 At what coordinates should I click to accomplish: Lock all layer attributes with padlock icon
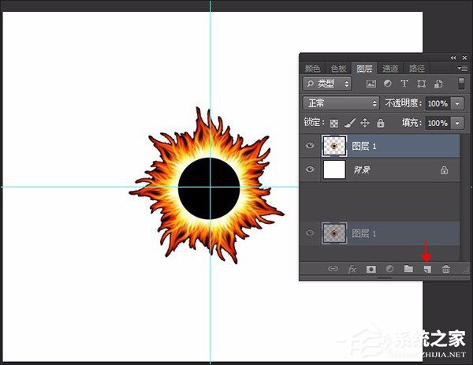(381, 123)
